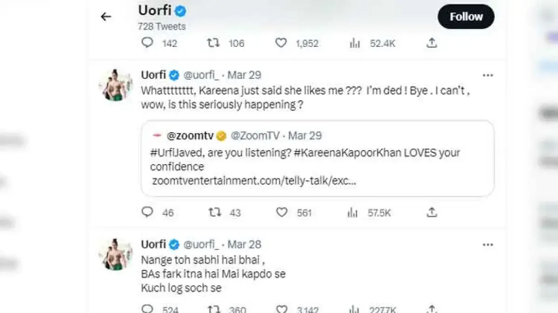View analytics for Kareena tweet
This screenshot has width=558, height=313.
click(353, 212)
